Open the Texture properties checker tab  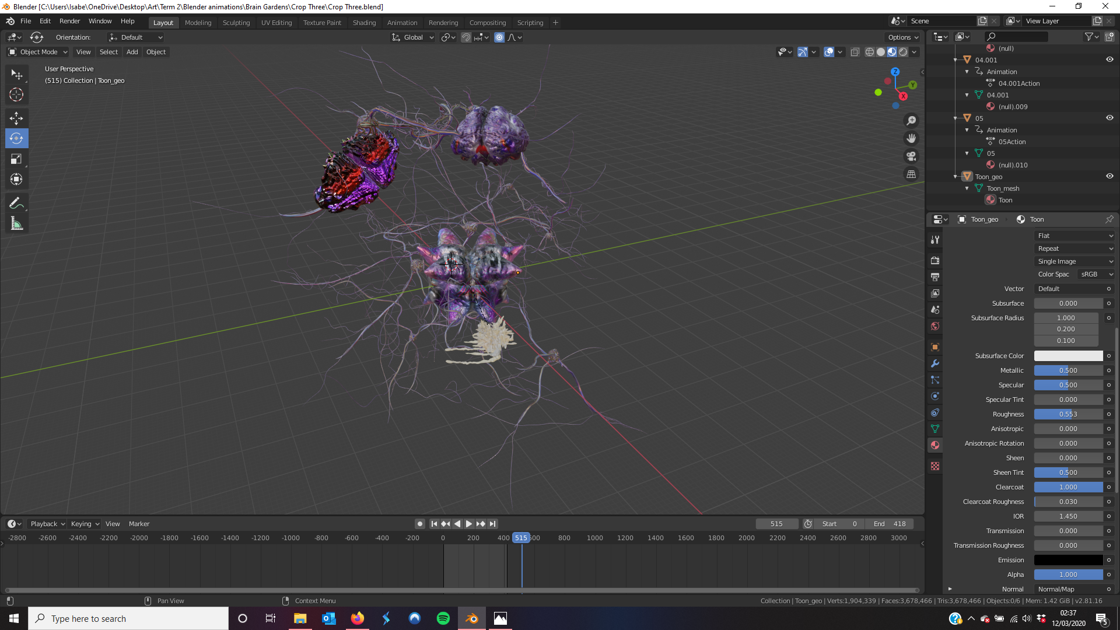(x=935, y=466)
